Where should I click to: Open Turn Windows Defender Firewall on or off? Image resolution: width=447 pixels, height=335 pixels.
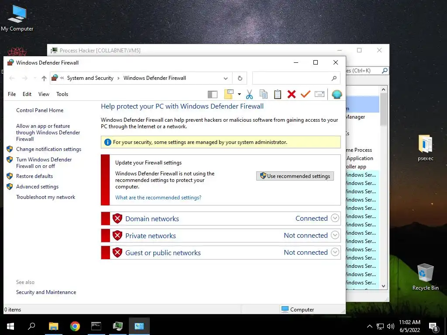pyautogui.click(x=44, y=163)
